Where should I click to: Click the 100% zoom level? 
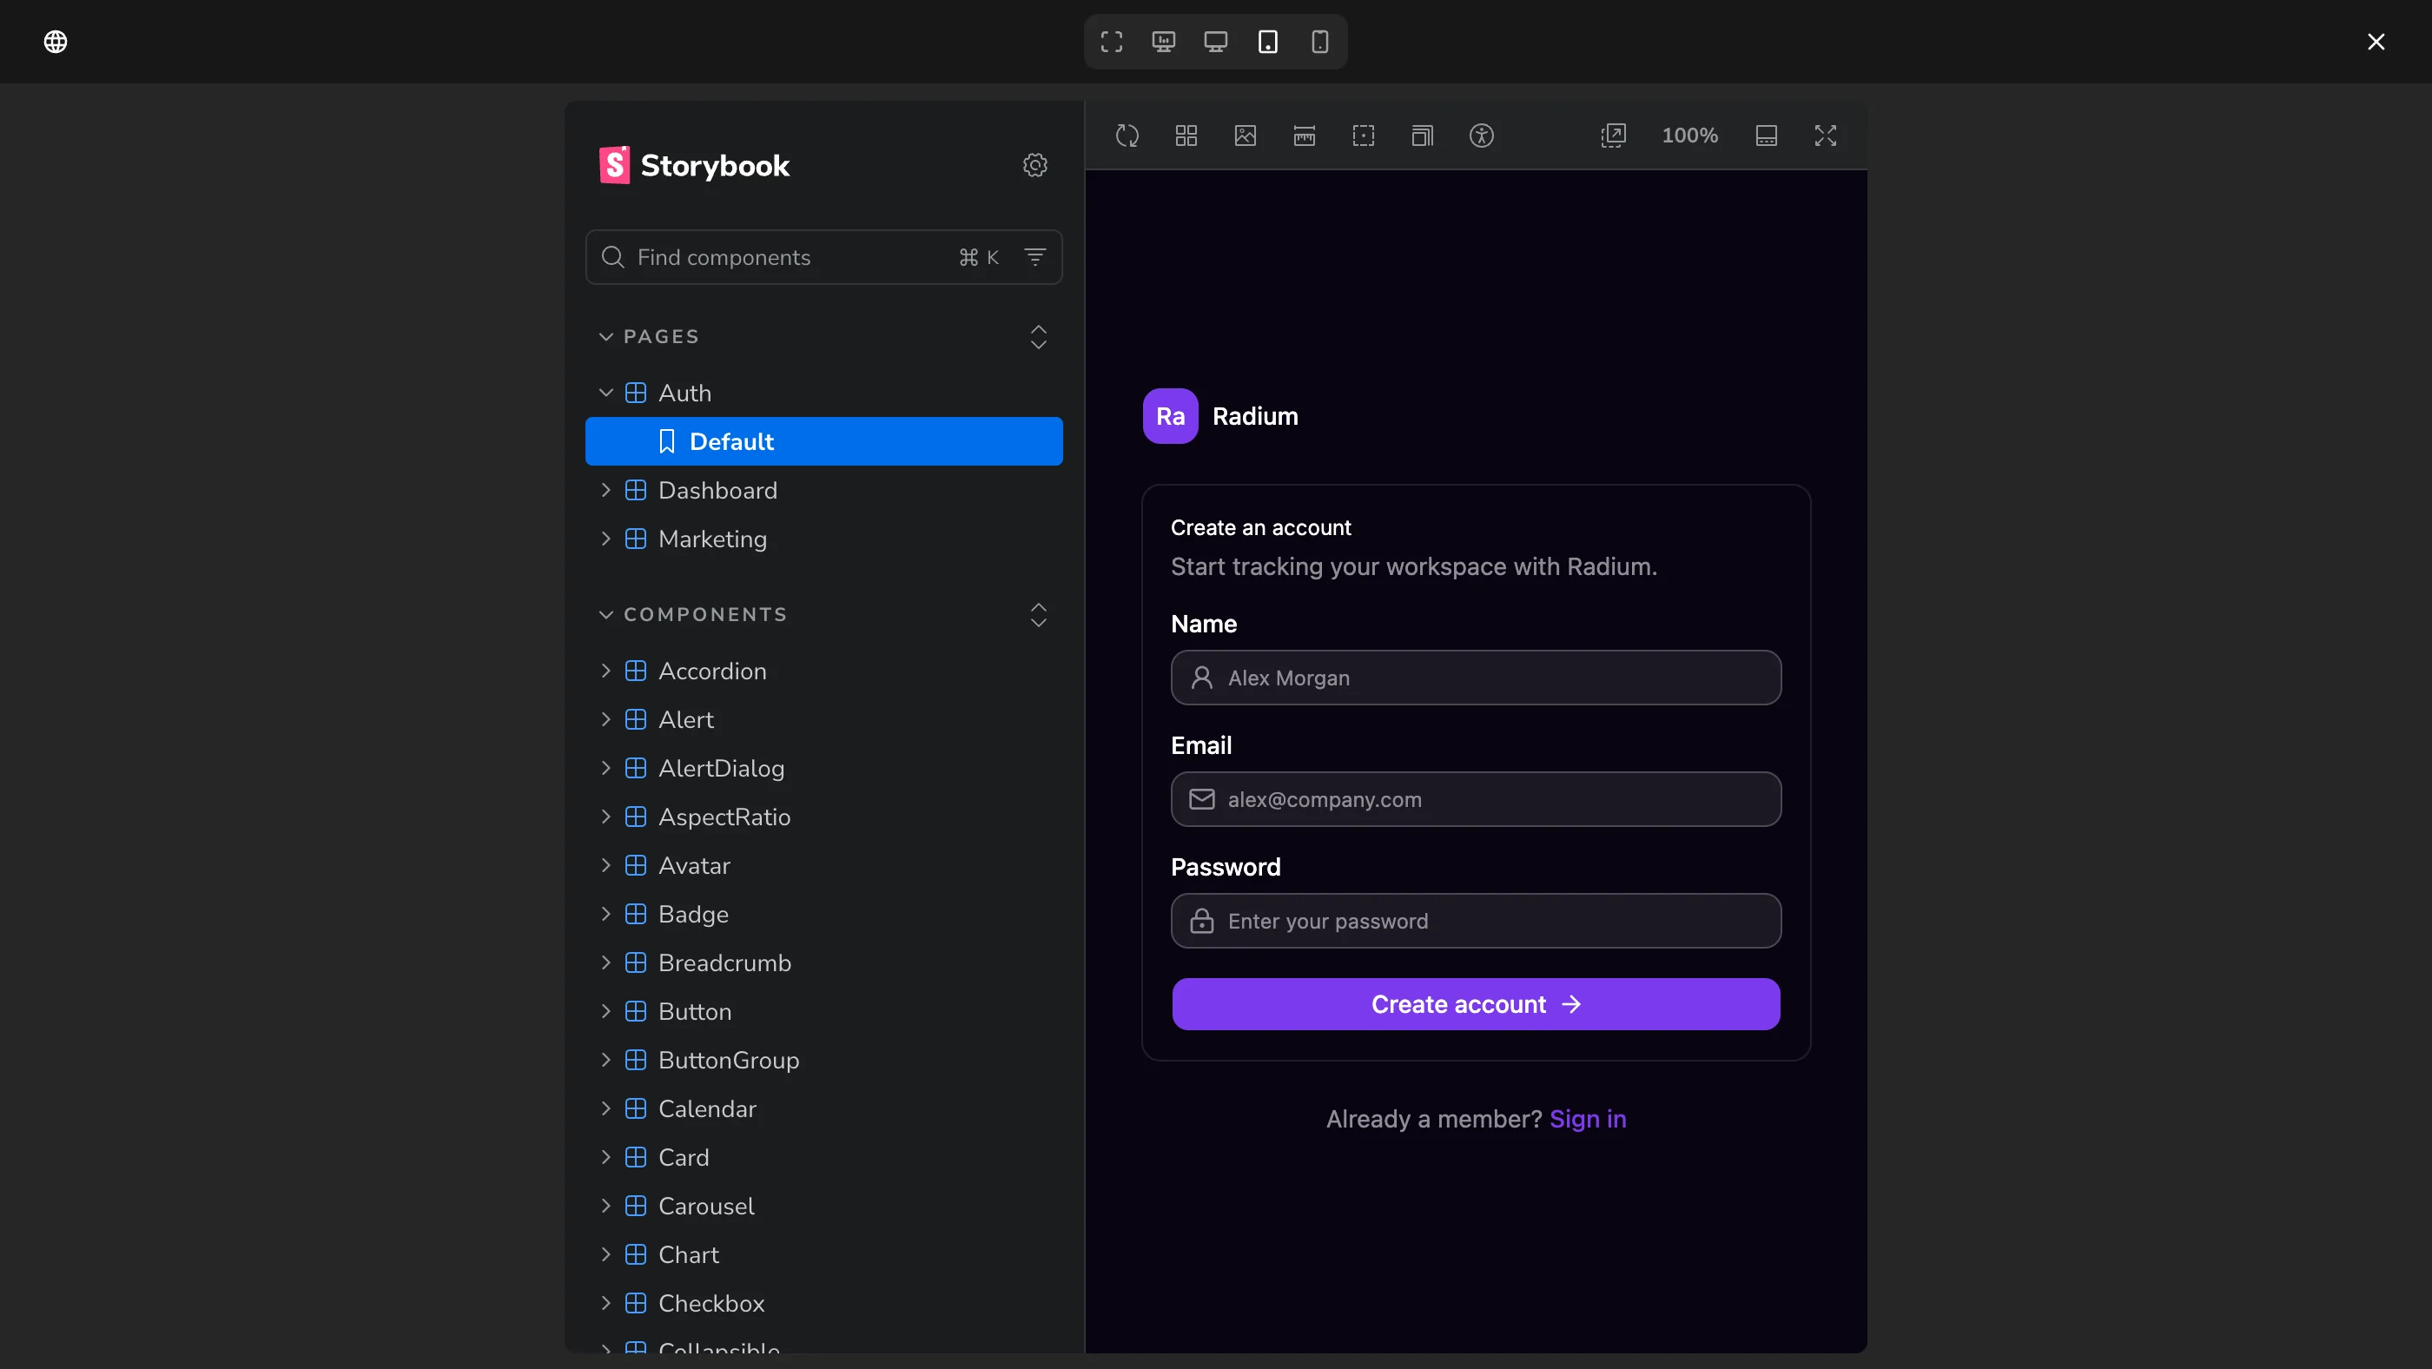[1690, 136]
